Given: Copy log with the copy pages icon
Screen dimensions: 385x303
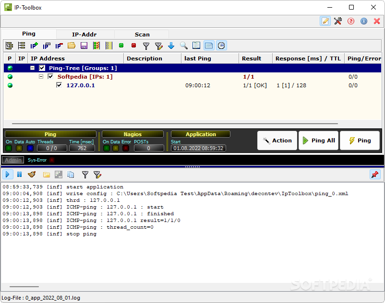Looking at the screenshot, I should pos(71,175).
